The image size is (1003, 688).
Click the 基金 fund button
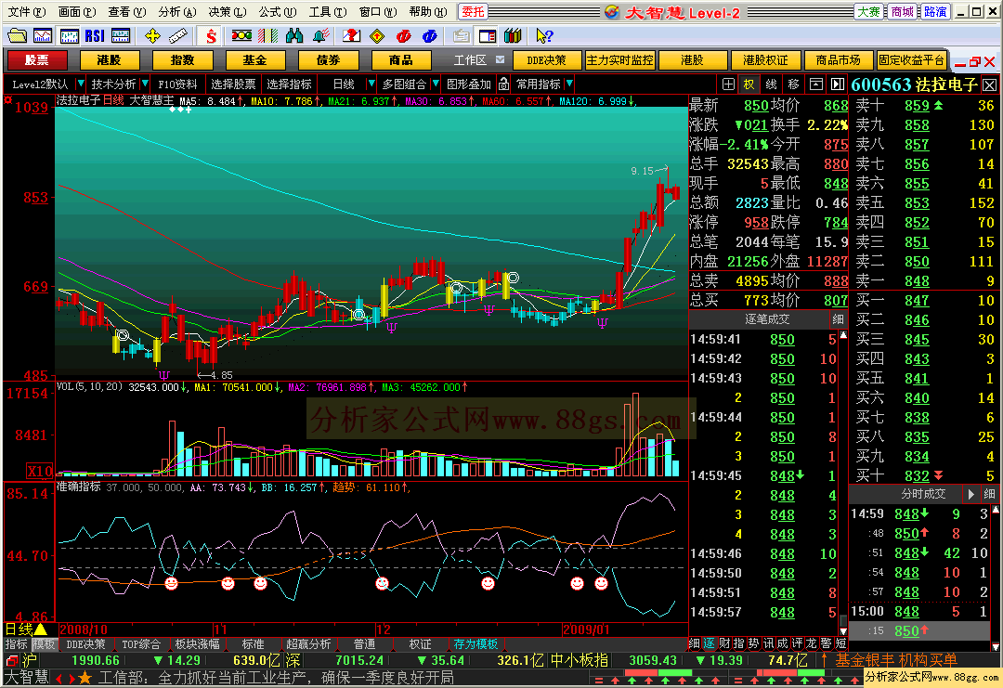[254, 60]
